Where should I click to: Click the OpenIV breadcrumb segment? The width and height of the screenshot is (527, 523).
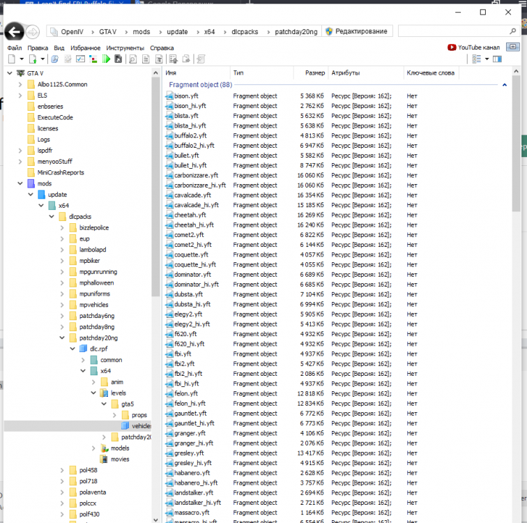coord(72,31)
